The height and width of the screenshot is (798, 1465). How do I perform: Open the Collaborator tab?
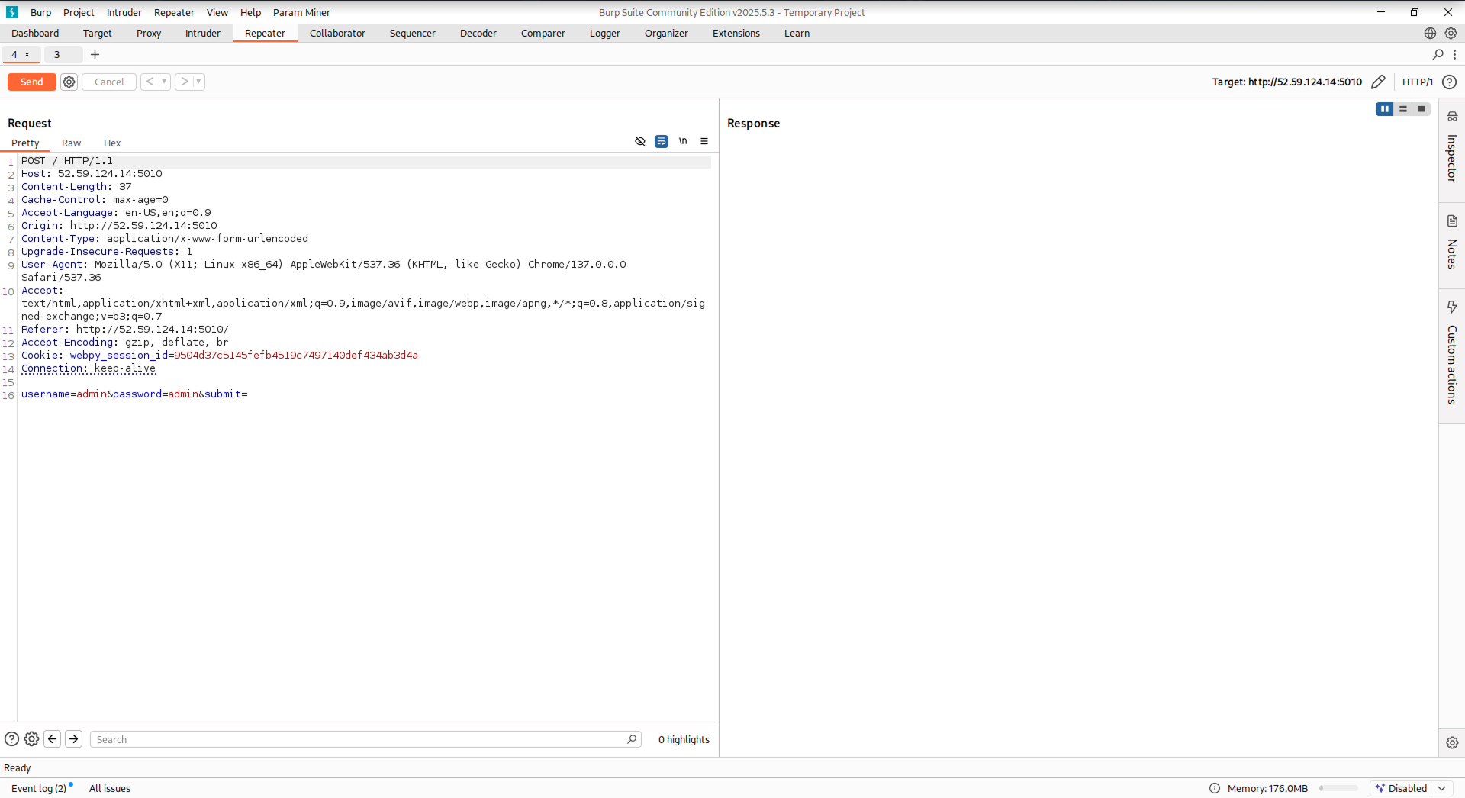337,33
